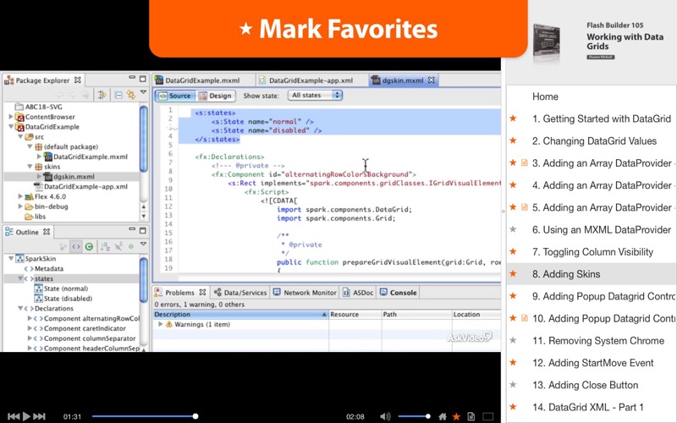
Task: Click Link with Editor icon in Package Explorer
Action: point(102,95)
